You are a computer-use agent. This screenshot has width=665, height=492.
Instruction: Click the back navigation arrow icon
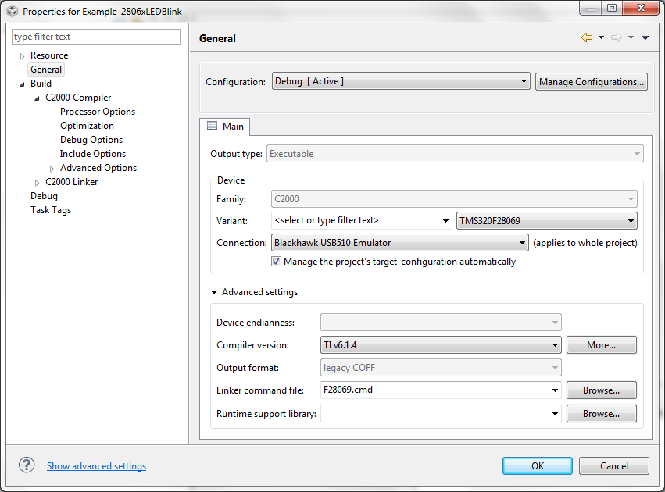(x=587, y=37)
